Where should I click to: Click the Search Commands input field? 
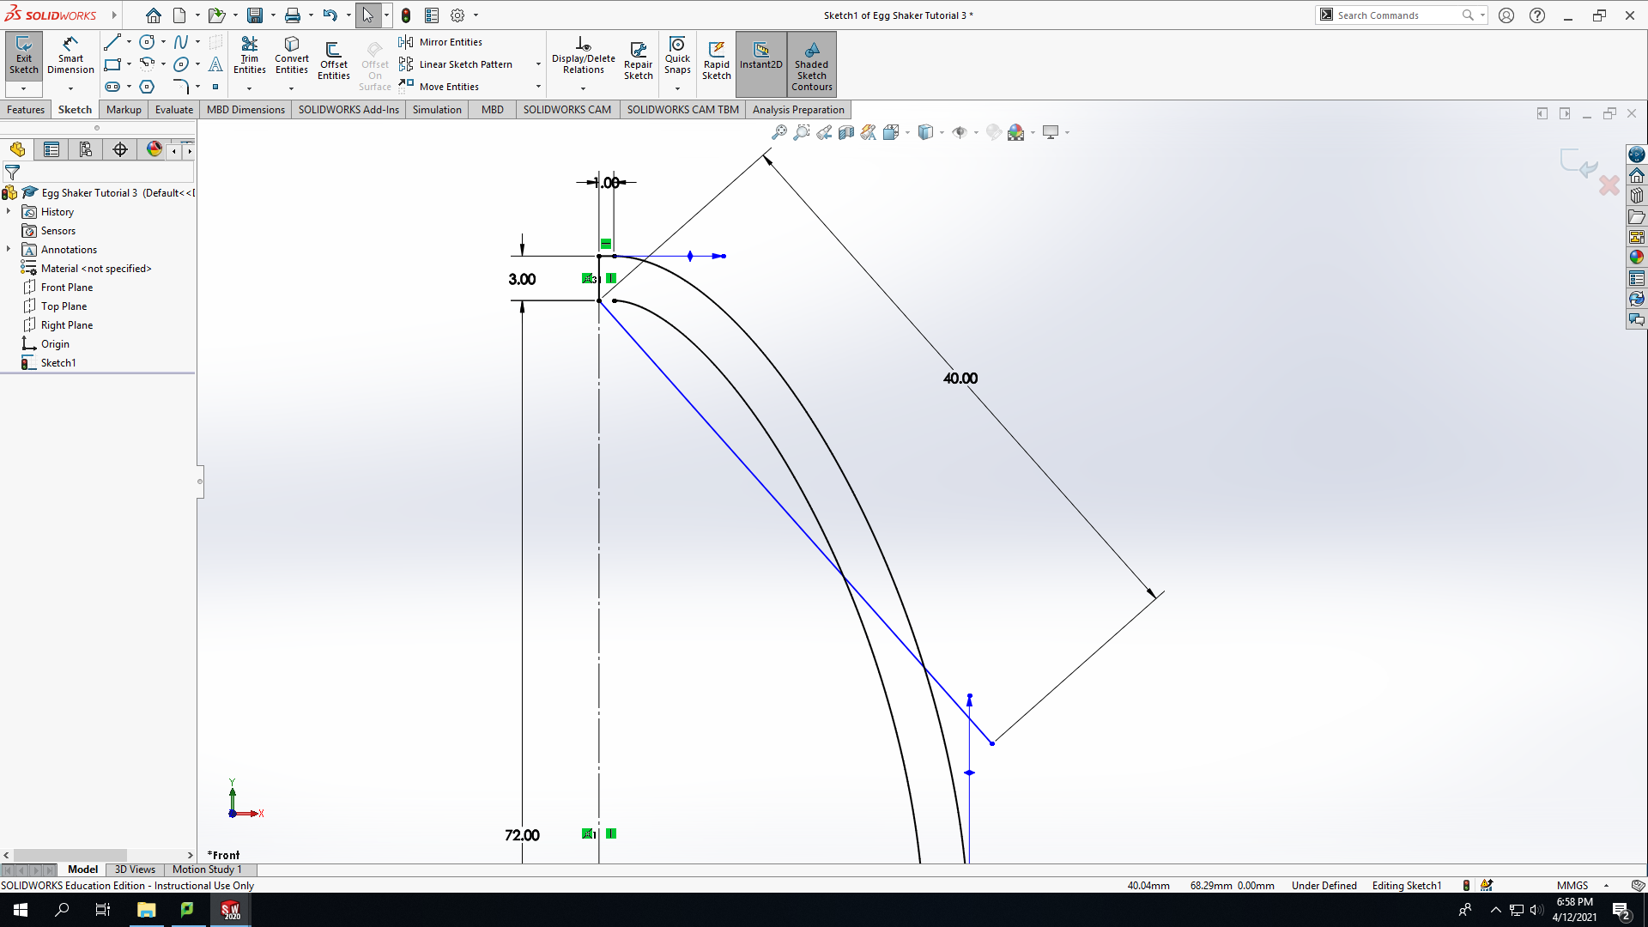click(x=1397, y=15)
